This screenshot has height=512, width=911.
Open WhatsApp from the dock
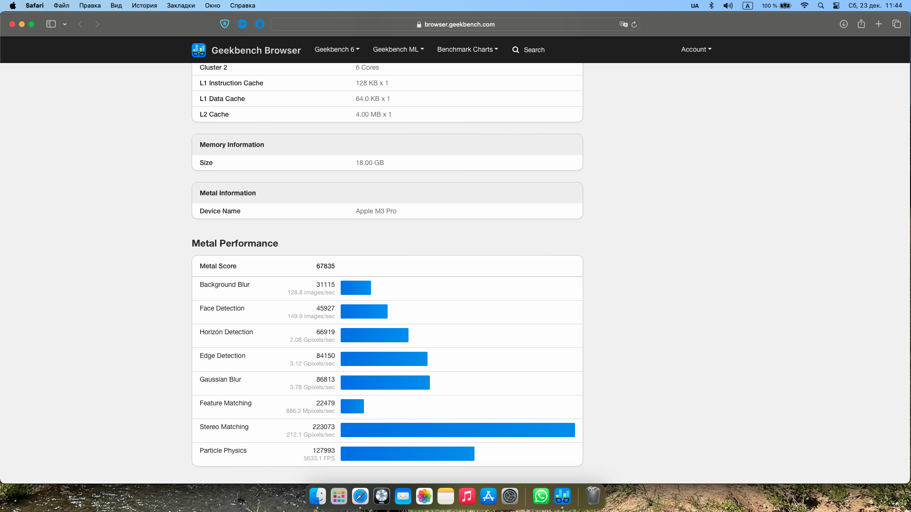click(541, 496)
